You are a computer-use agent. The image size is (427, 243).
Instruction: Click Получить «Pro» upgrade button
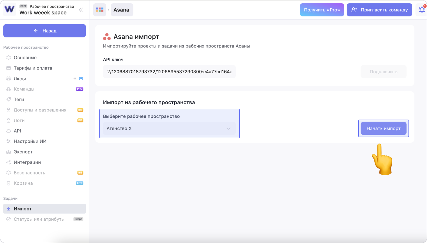322,10
